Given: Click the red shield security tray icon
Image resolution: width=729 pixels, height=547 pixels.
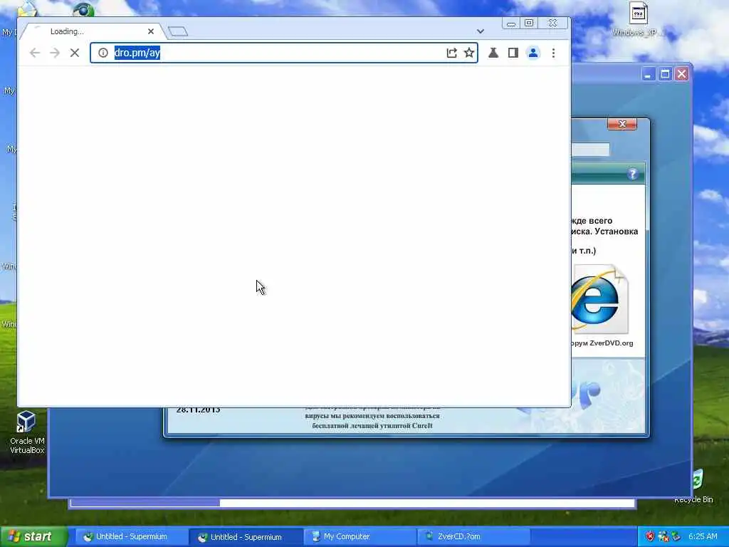Looking at the screenshot, I should tap(649, 537).
